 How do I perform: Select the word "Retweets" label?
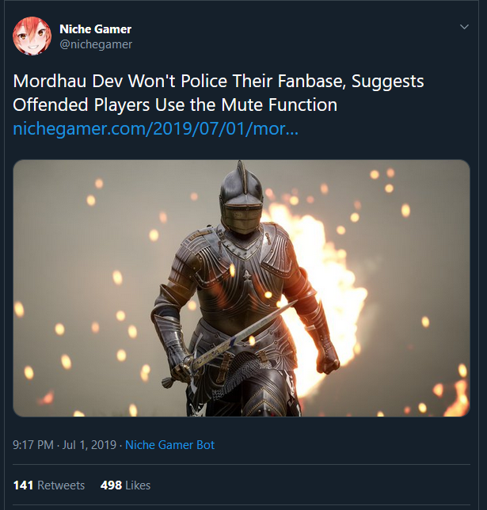60,485
